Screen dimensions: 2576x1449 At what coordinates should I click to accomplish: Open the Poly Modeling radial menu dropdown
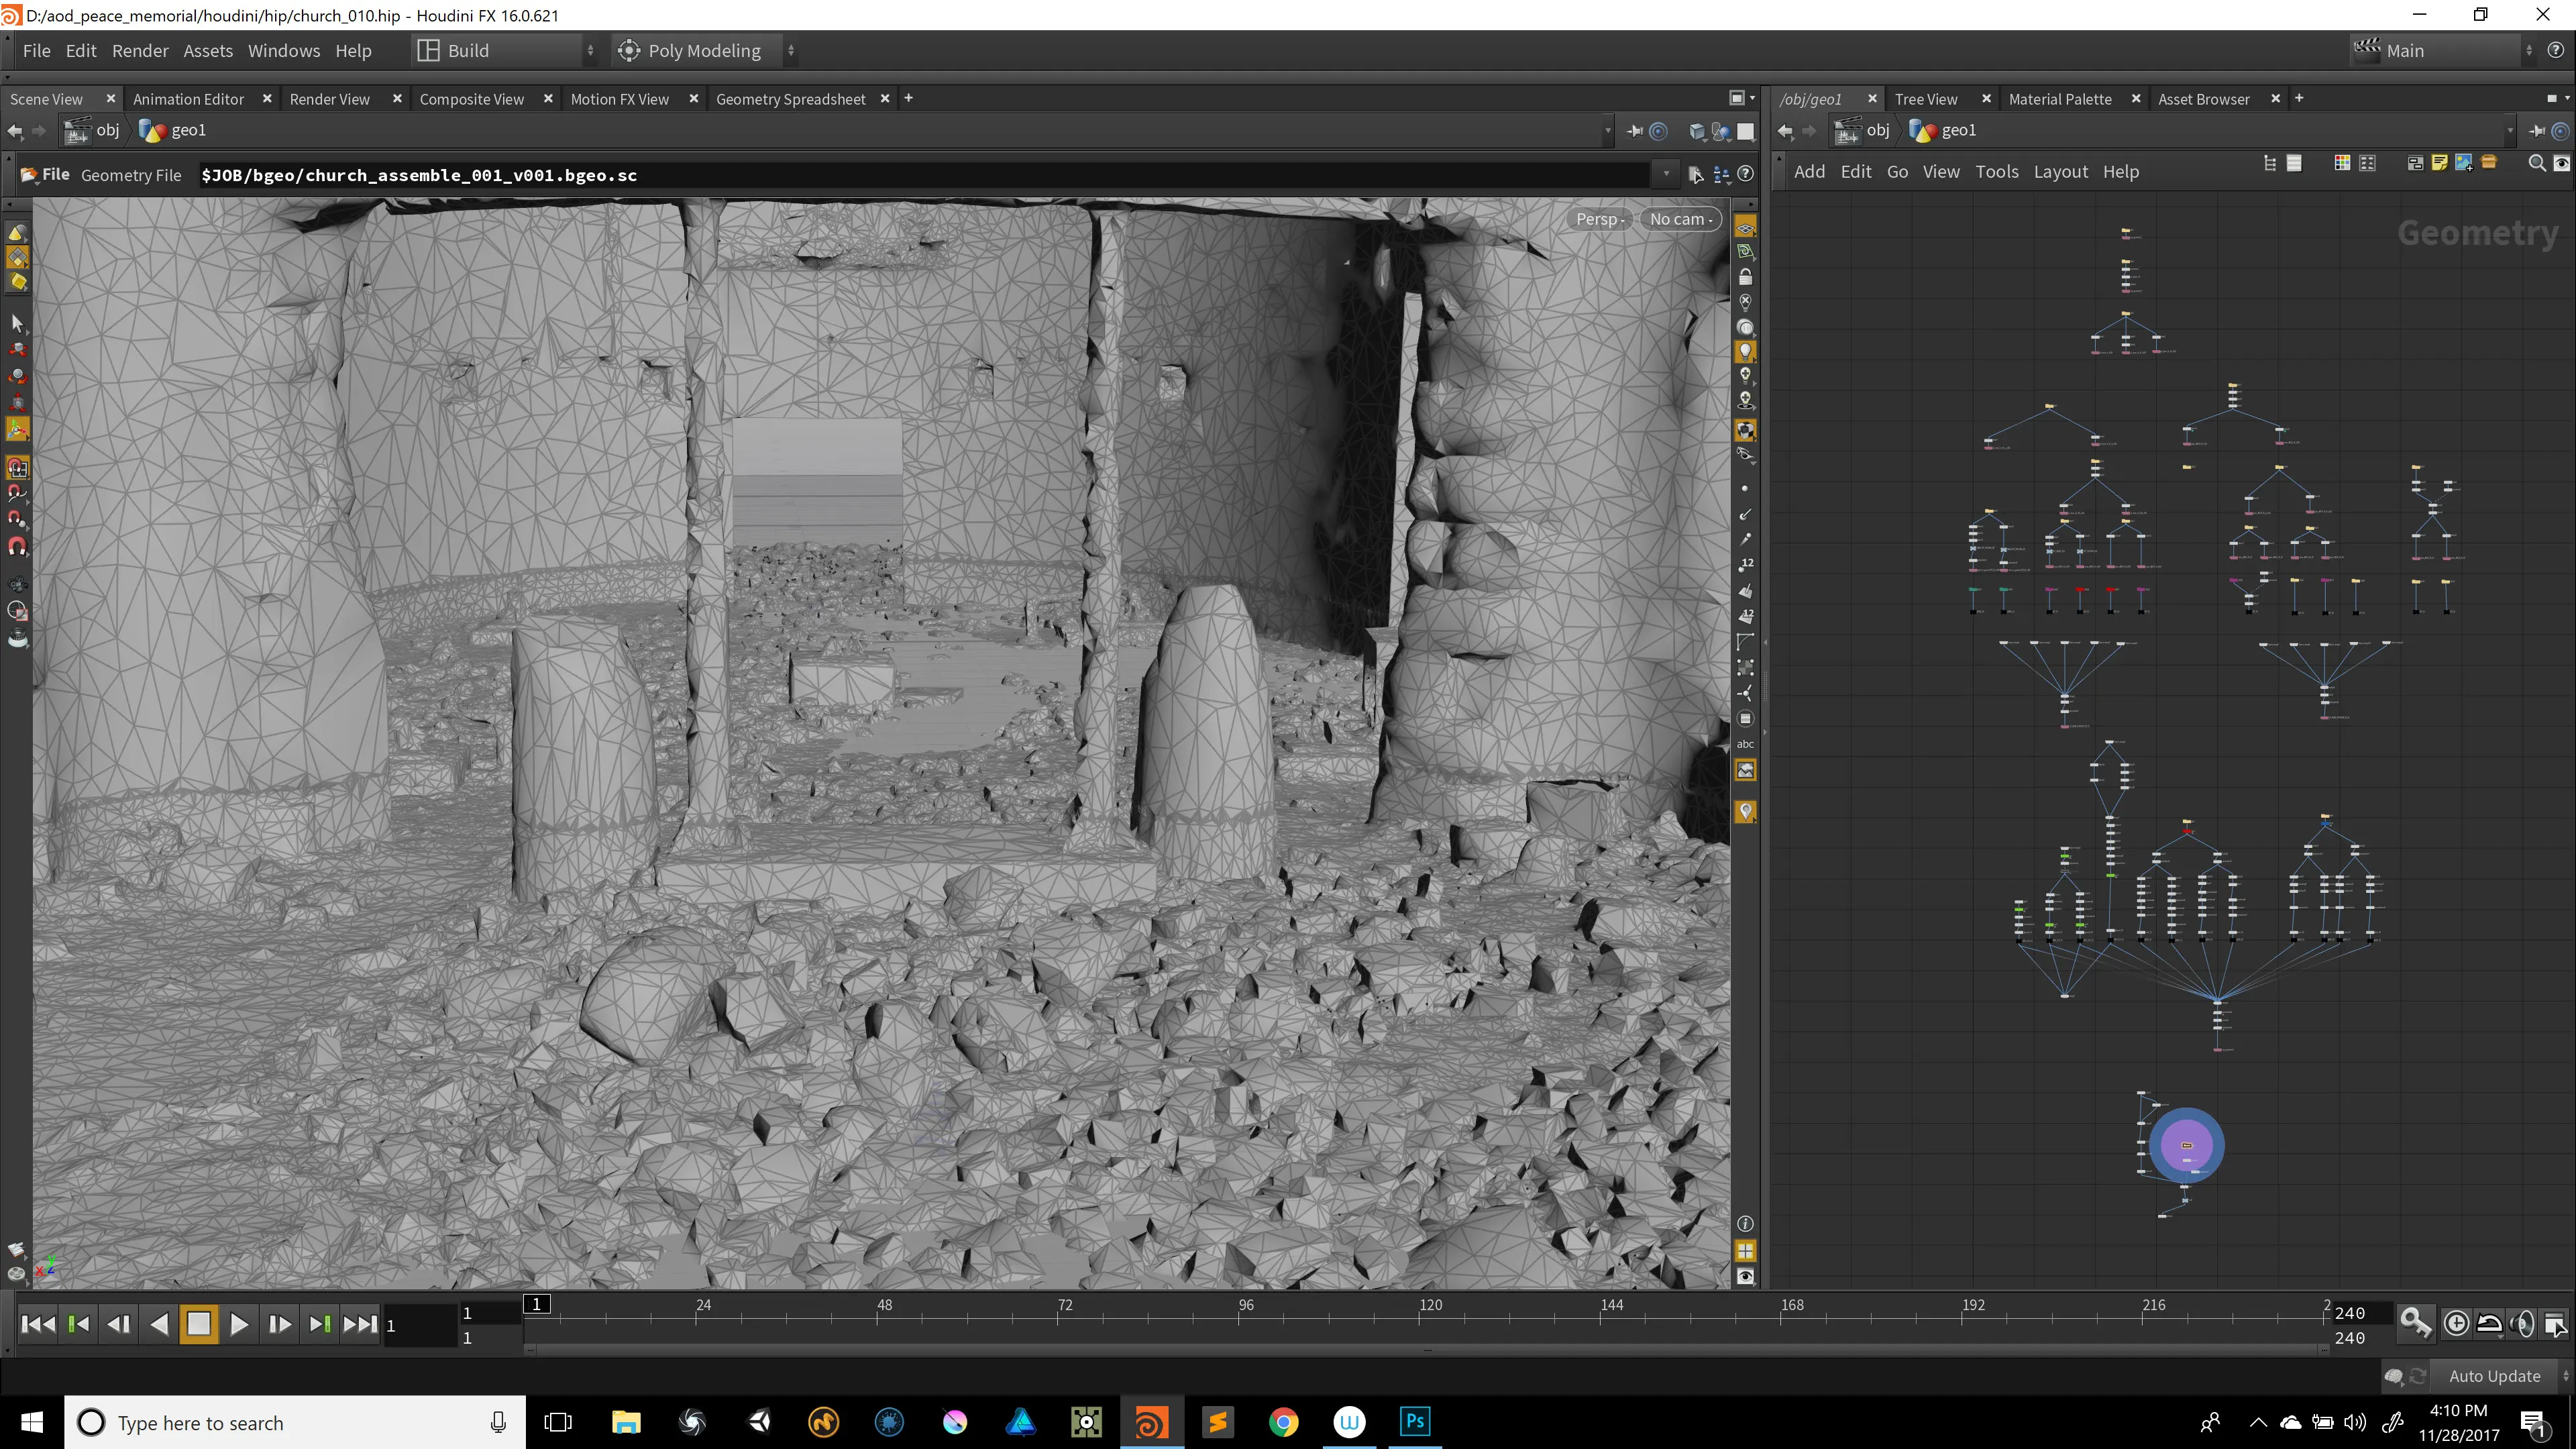pyautogui.click(x=706, y=50)
